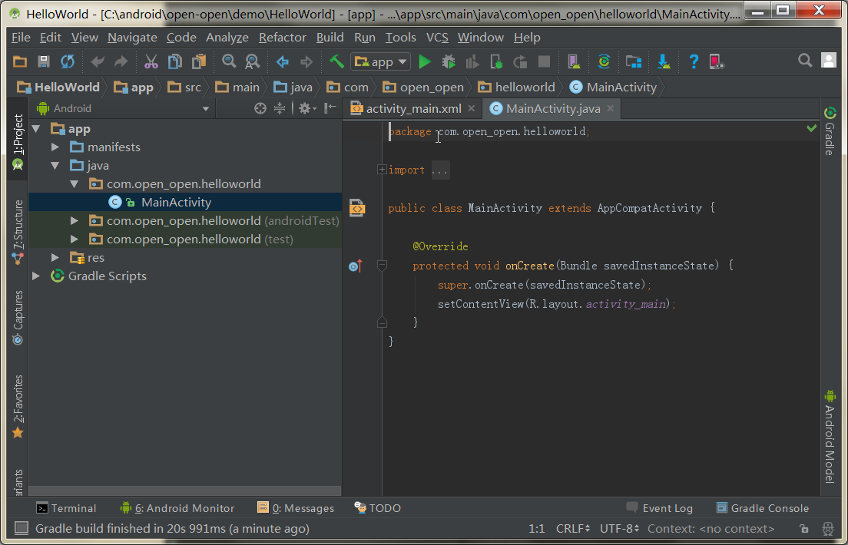Collapse the com.open_open.helloworld package
This screenshot has height=545, width=848.
[x=74, y=183]
